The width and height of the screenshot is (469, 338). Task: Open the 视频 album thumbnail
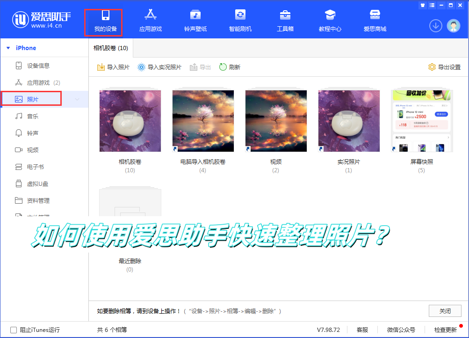[276, 121]
